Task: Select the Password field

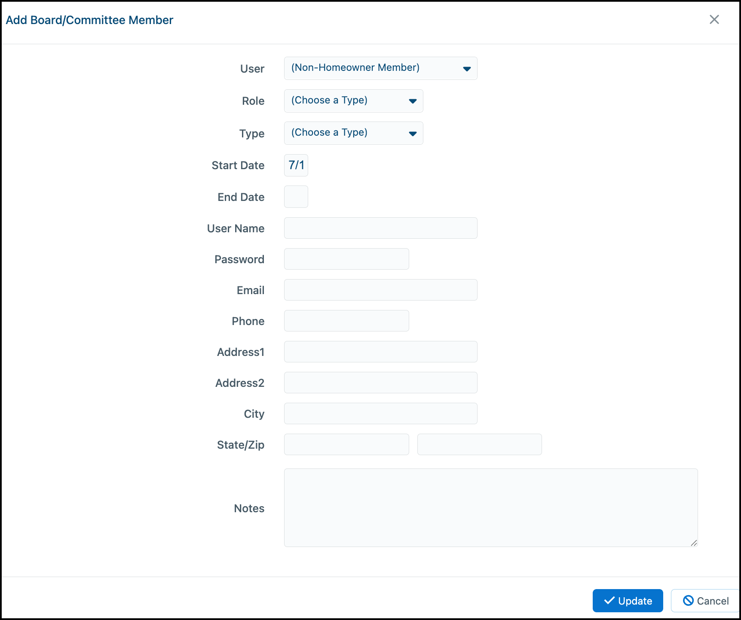Action: 346,259
